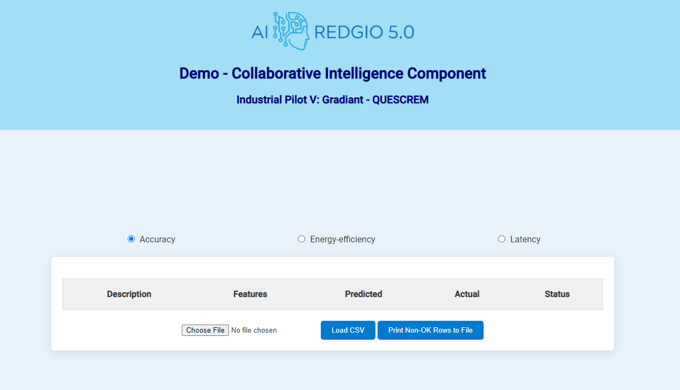Click the Status column header

click(557, 294)
